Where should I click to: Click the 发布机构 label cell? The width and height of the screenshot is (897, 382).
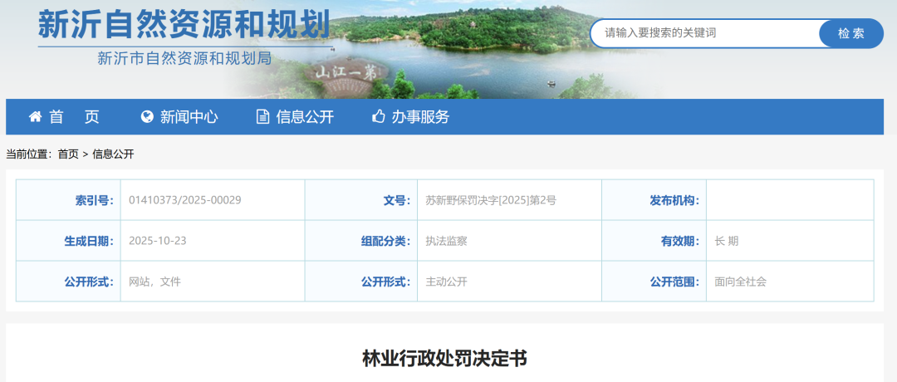654,200
